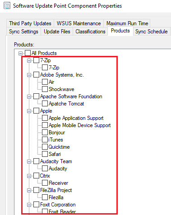
Task: Select the Safari label
Action: tap(55, 154)
